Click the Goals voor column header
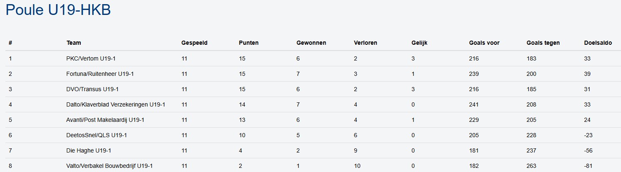The height and width of the screenshot is (172, 621). click(484, 43)
